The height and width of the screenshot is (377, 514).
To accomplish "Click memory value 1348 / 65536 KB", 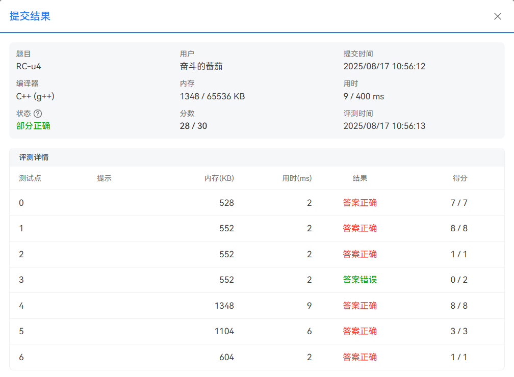I will [212, 96].
